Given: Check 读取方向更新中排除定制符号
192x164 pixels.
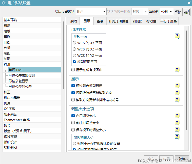Looking at the screenshot, I should click(73, 100).
